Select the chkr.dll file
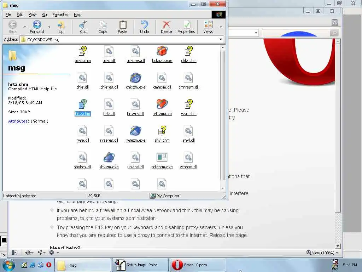 pyautogui.click(x=82, y=81)
